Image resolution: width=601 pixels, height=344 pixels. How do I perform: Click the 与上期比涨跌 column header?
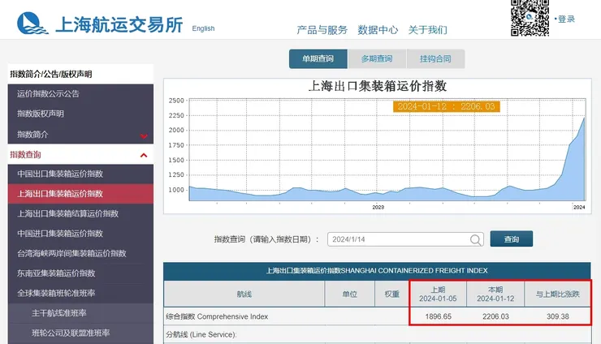(x=558, y=295)
